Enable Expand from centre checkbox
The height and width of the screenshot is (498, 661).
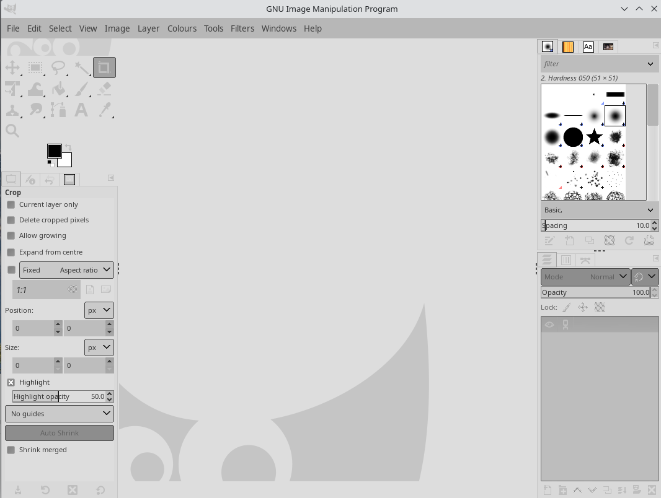[x=11, y=252]
